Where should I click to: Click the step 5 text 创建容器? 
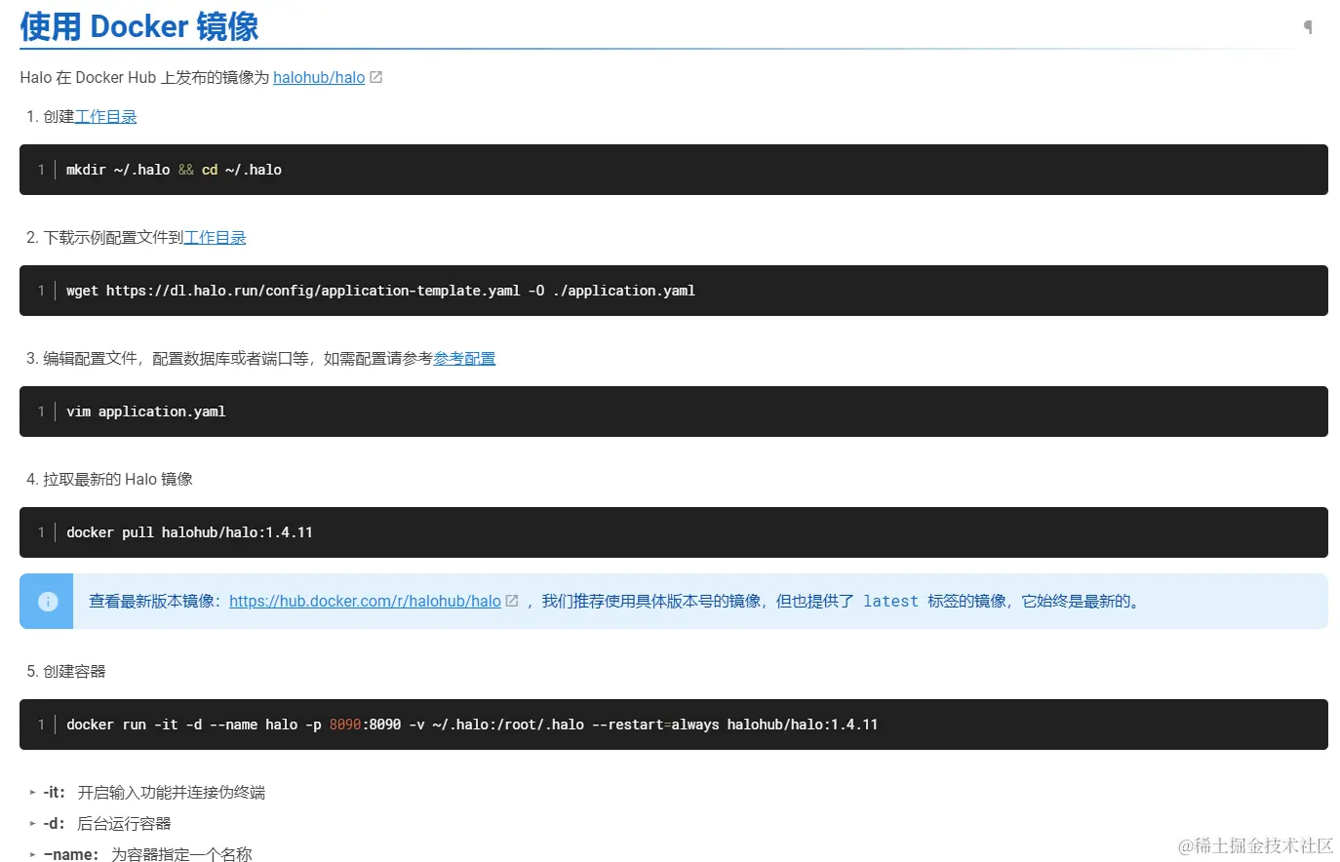pos(74,671)
